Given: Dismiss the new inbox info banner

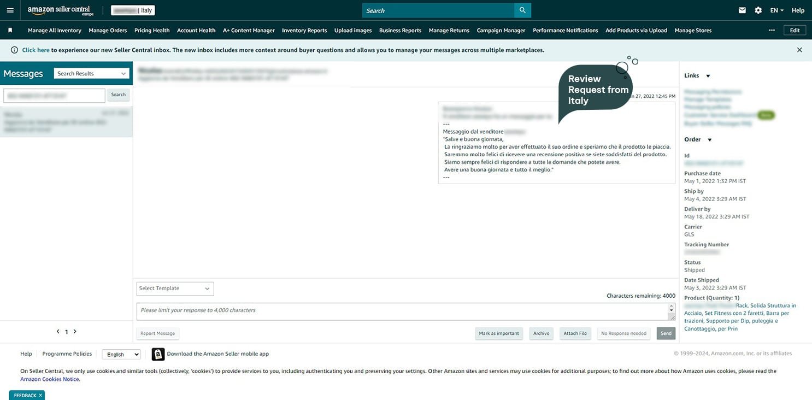Looking at the screenshot, I should click(799, 50).
